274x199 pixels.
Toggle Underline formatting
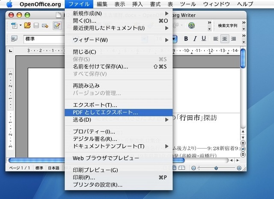tap(204, 39)
